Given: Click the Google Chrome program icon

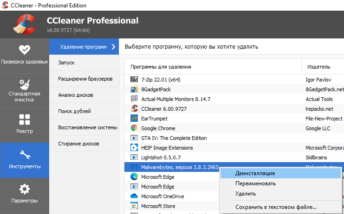Looking at the screenshot, I should (134, 128).
